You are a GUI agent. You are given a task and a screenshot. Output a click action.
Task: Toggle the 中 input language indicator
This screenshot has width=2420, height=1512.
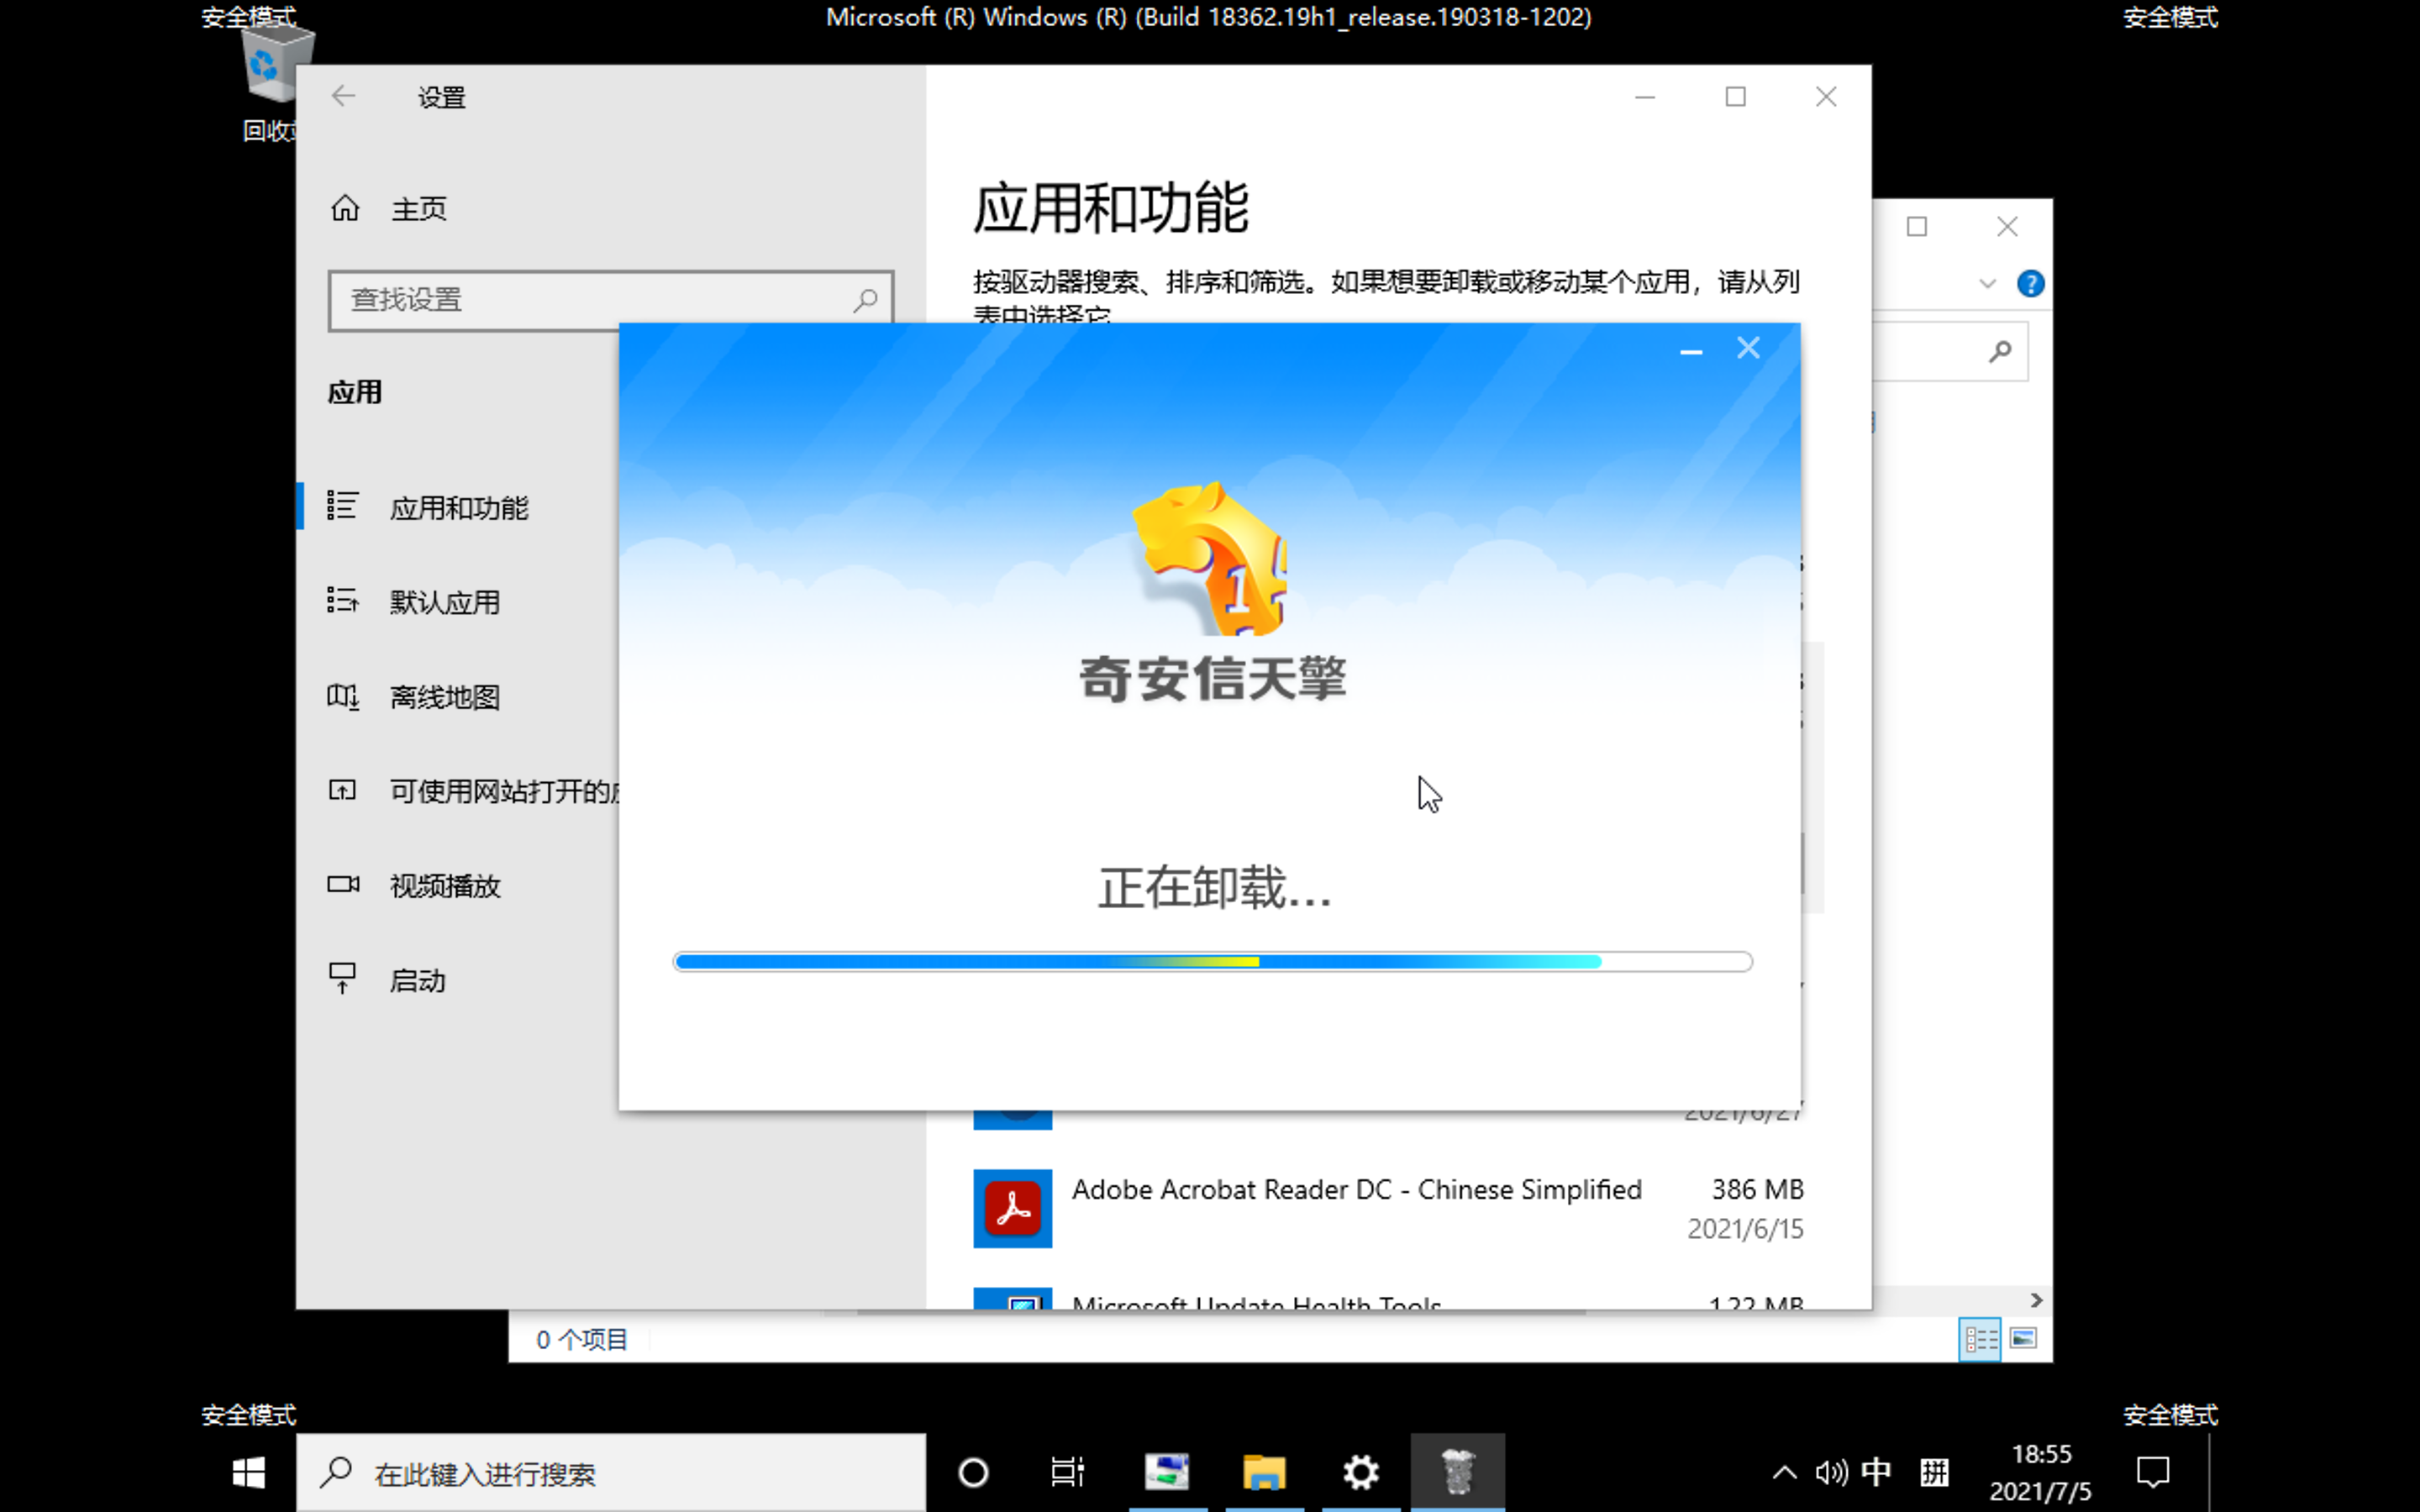(x=1877, y=1473)
